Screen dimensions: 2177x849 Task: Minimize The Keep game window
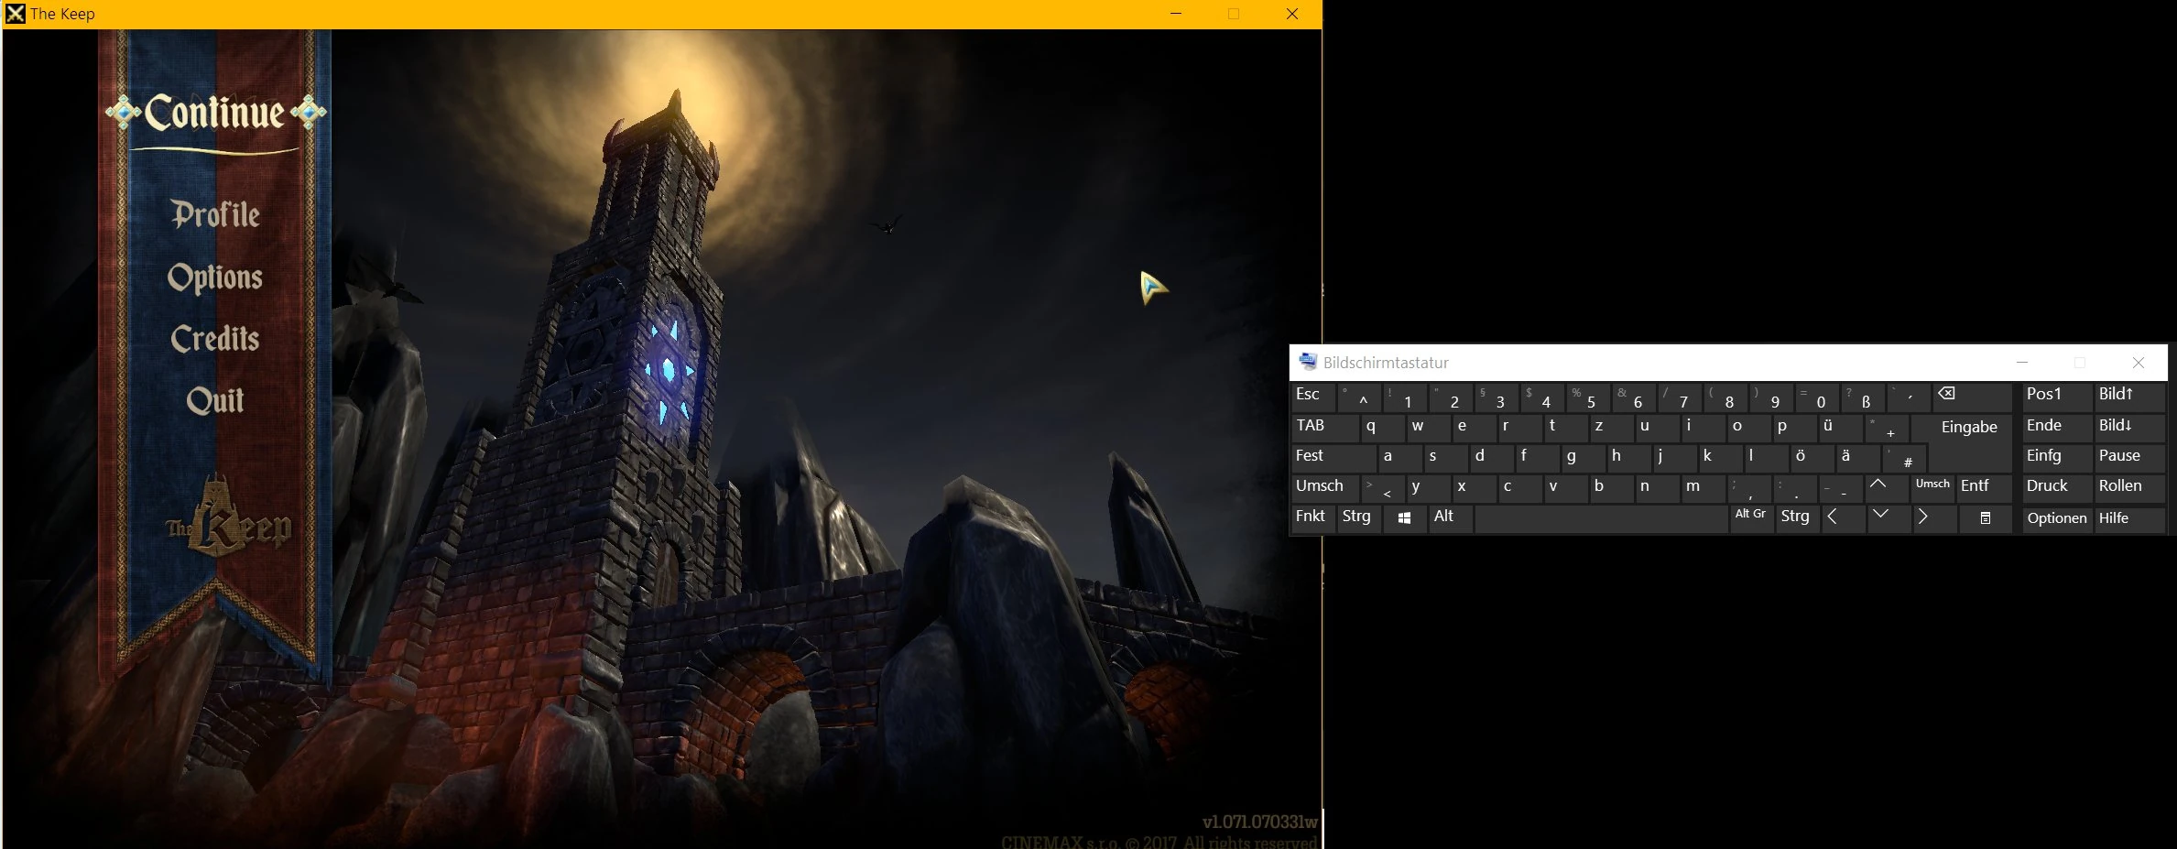(x=1176, y=14)
